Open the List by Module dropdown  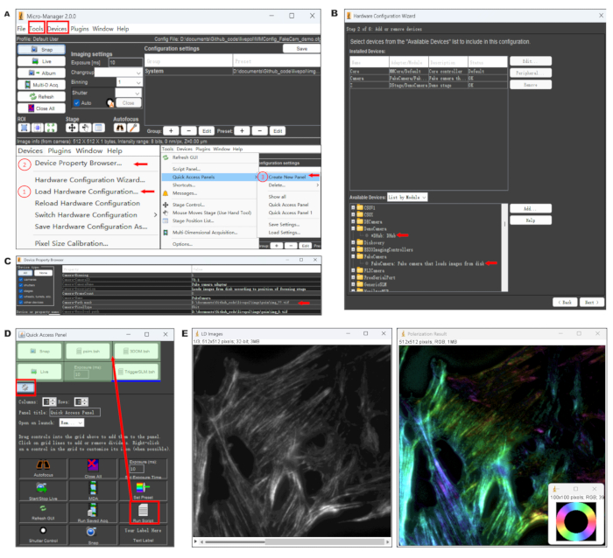pyautogui.click(x=407, y=197)
